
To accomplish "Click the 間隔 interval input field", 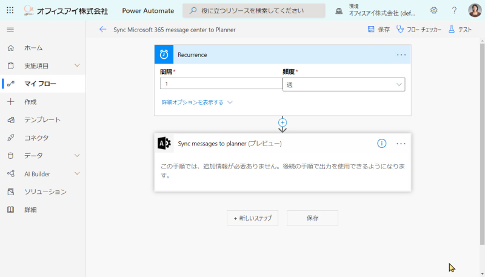I will point(221,84).
